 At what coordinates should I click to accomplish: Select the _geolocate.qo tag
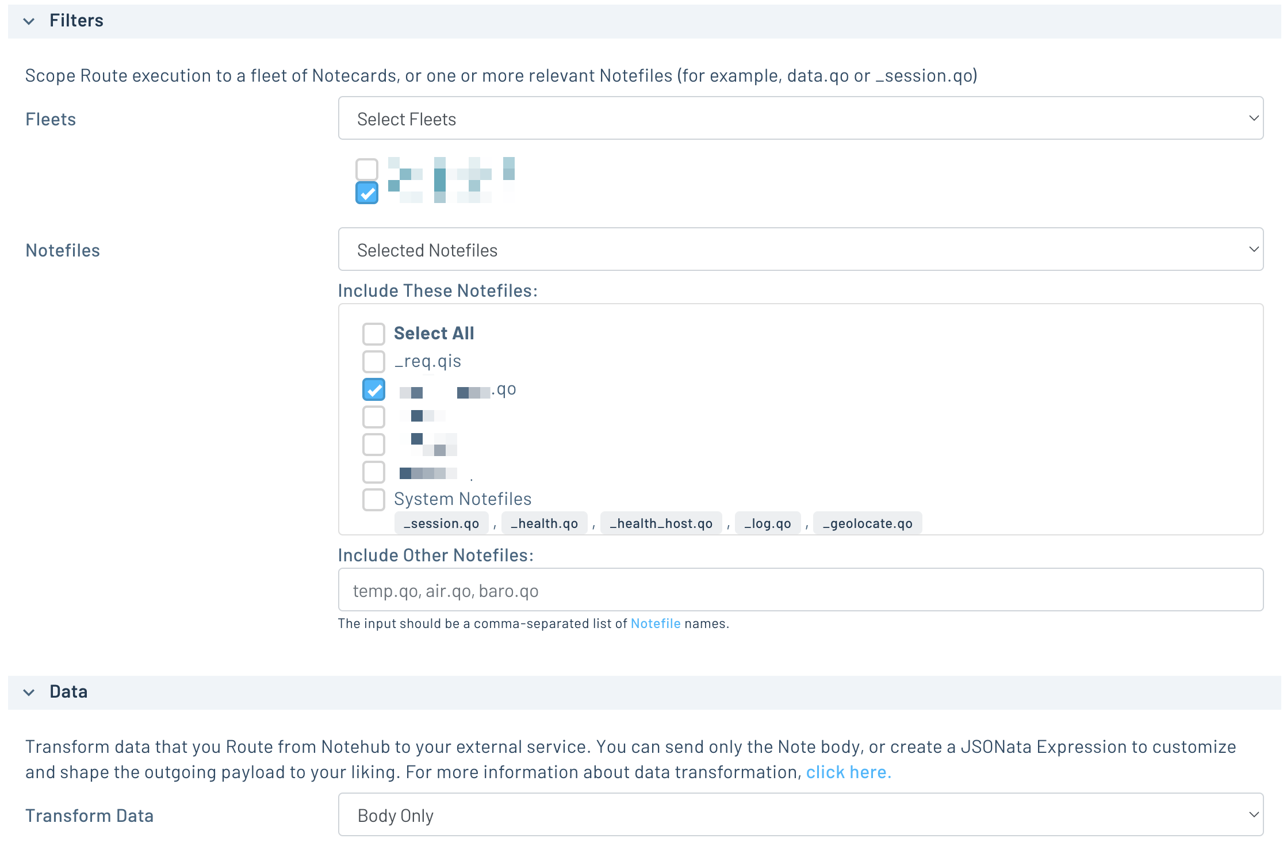[x=867, y=523]
